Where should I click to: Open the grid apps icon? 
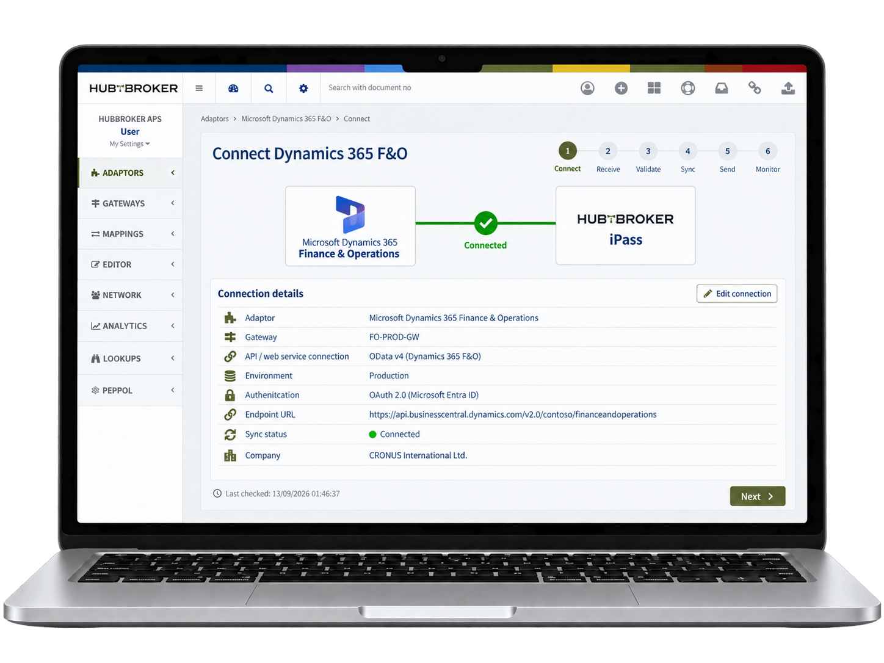(x=654, y=88)
